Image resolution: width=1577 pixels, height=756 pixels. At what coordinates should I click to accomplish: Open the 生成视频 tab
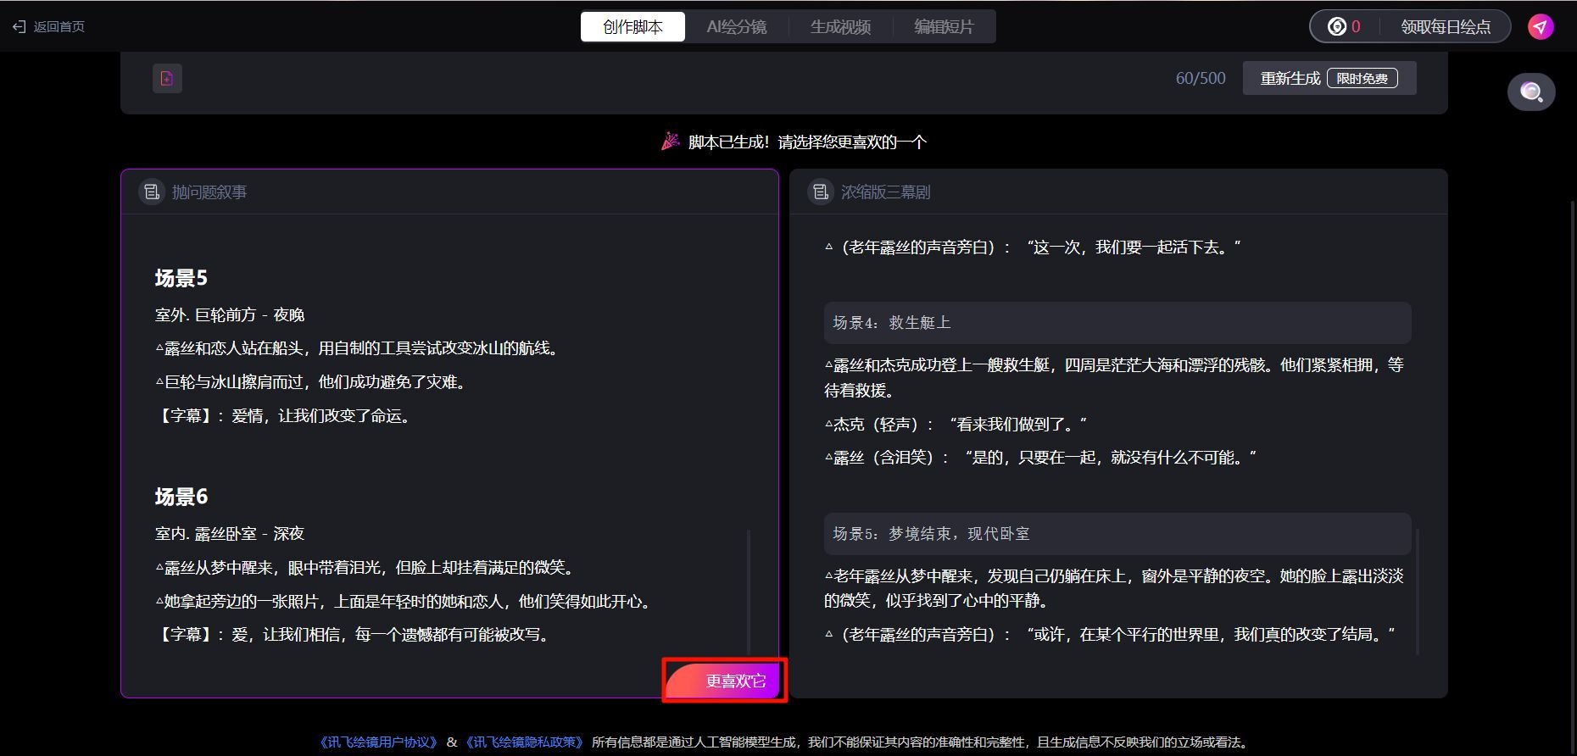(840, 27)
